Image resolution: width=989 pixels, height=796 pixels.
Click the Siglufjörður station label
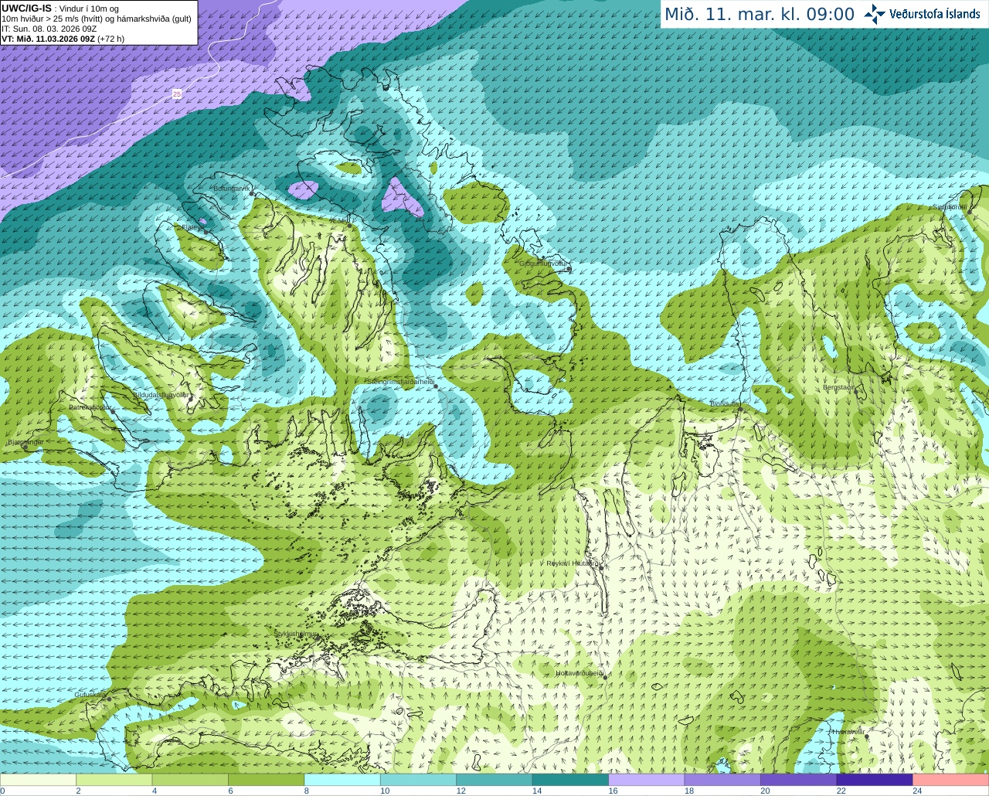coord(950,207)
